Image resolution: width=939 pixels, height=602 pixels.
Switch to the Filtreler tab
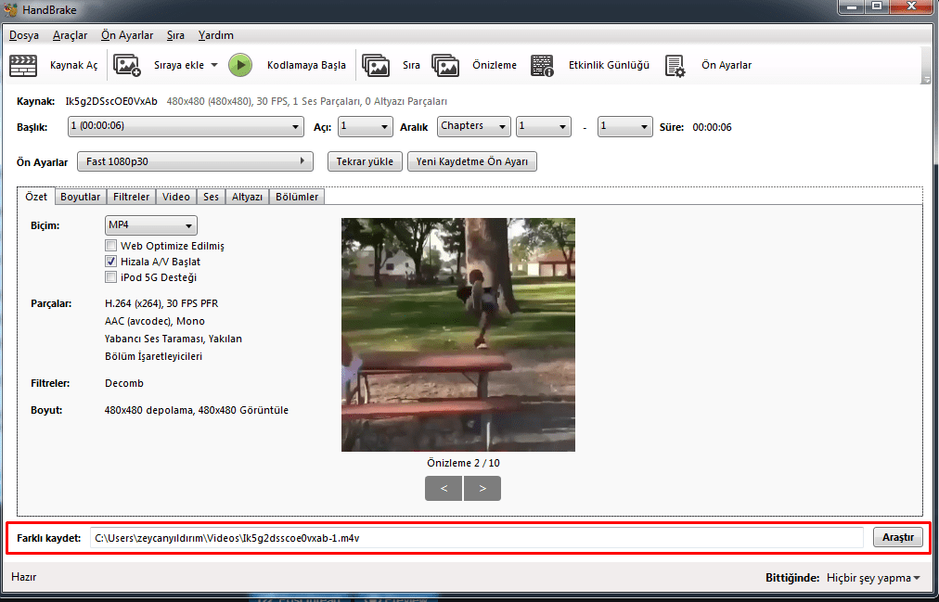pos(131,197)
